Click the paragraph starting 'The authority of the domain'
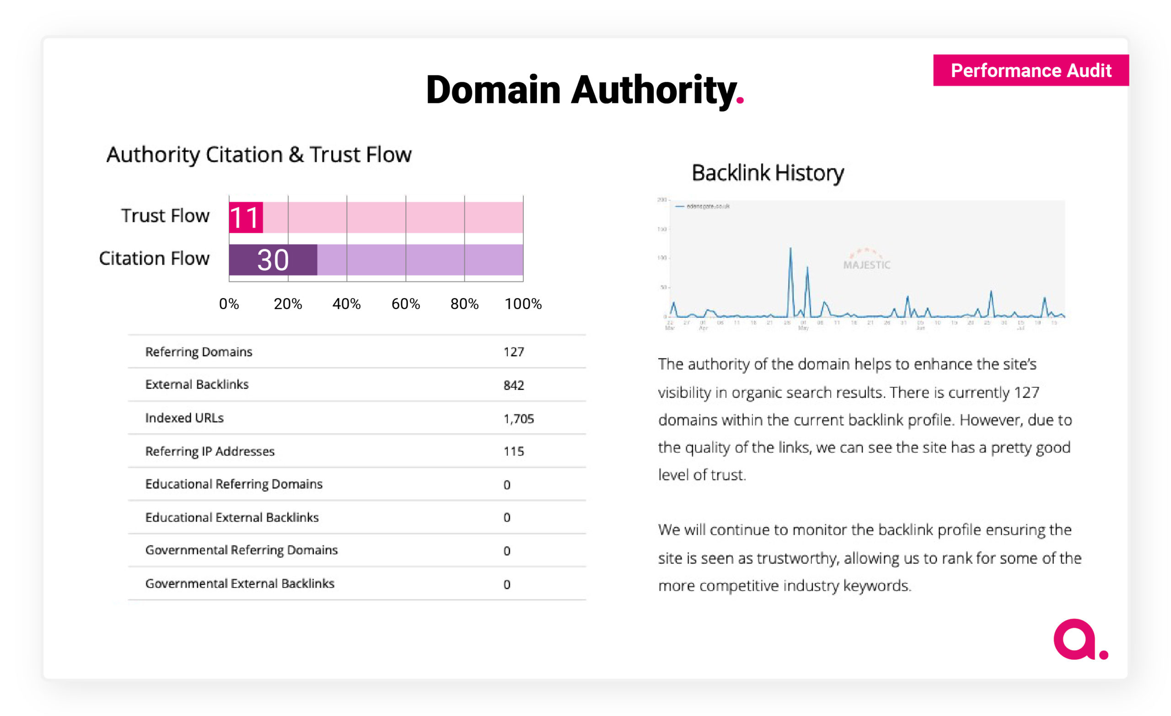This screenshot has width=1171, height=716. (865, 419)
